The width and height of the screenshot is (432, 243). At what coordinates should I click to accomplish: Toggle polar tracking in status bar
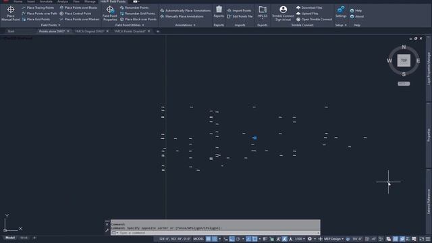tap(238, 239)
